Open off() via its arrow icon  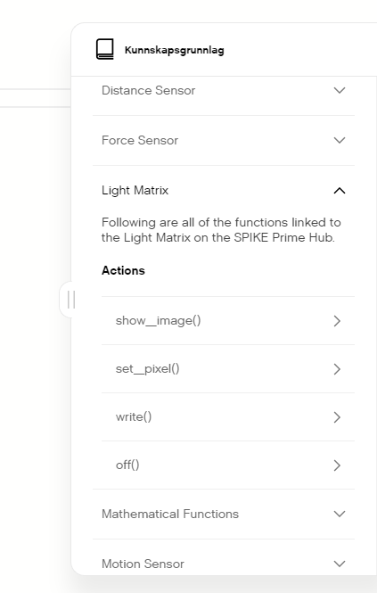pyautogui.click(x=337, y=465)
